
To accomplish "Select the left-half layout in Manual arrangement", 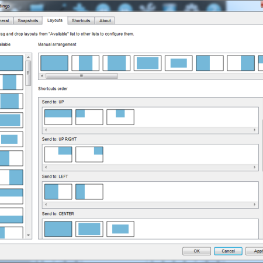I will tap(210, 63).
